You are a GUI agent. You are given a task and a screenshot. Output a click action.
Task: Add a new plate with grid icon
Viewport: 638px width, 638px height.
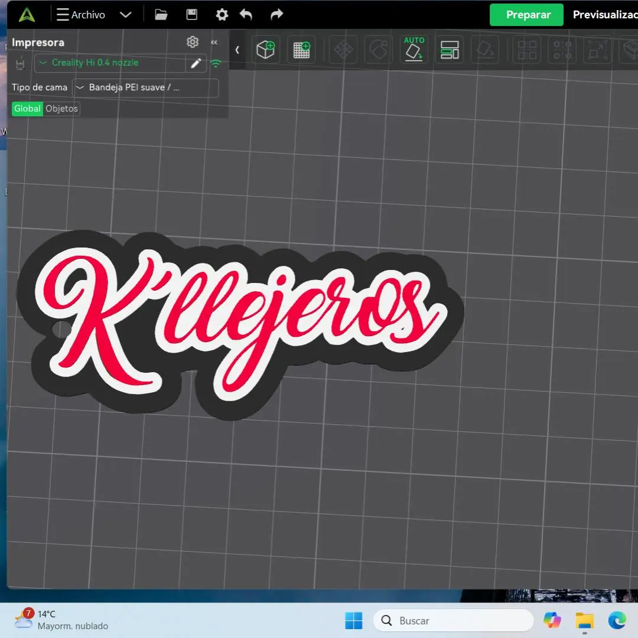click(x=302, y=50)
